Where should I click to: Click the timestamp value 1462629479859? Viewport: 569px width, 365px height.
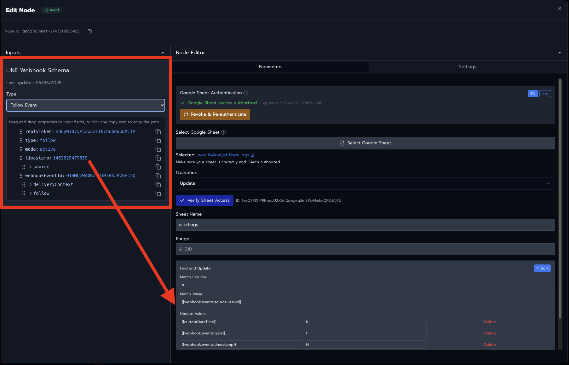pyautogui.click(x=70, y=158)
